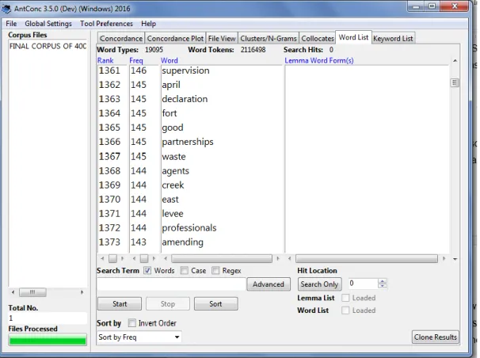Screen dimensions: 480x358
Task: Click the Files Processed green progress bar
Action: click(48, 340)
